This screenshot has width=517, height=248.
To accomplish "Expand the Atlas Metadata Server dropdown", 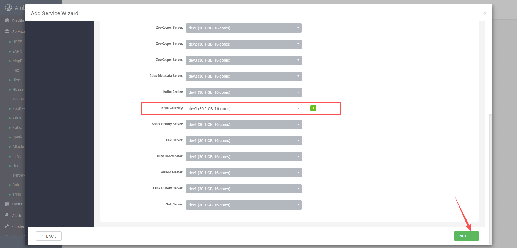I will click(243, 76).
